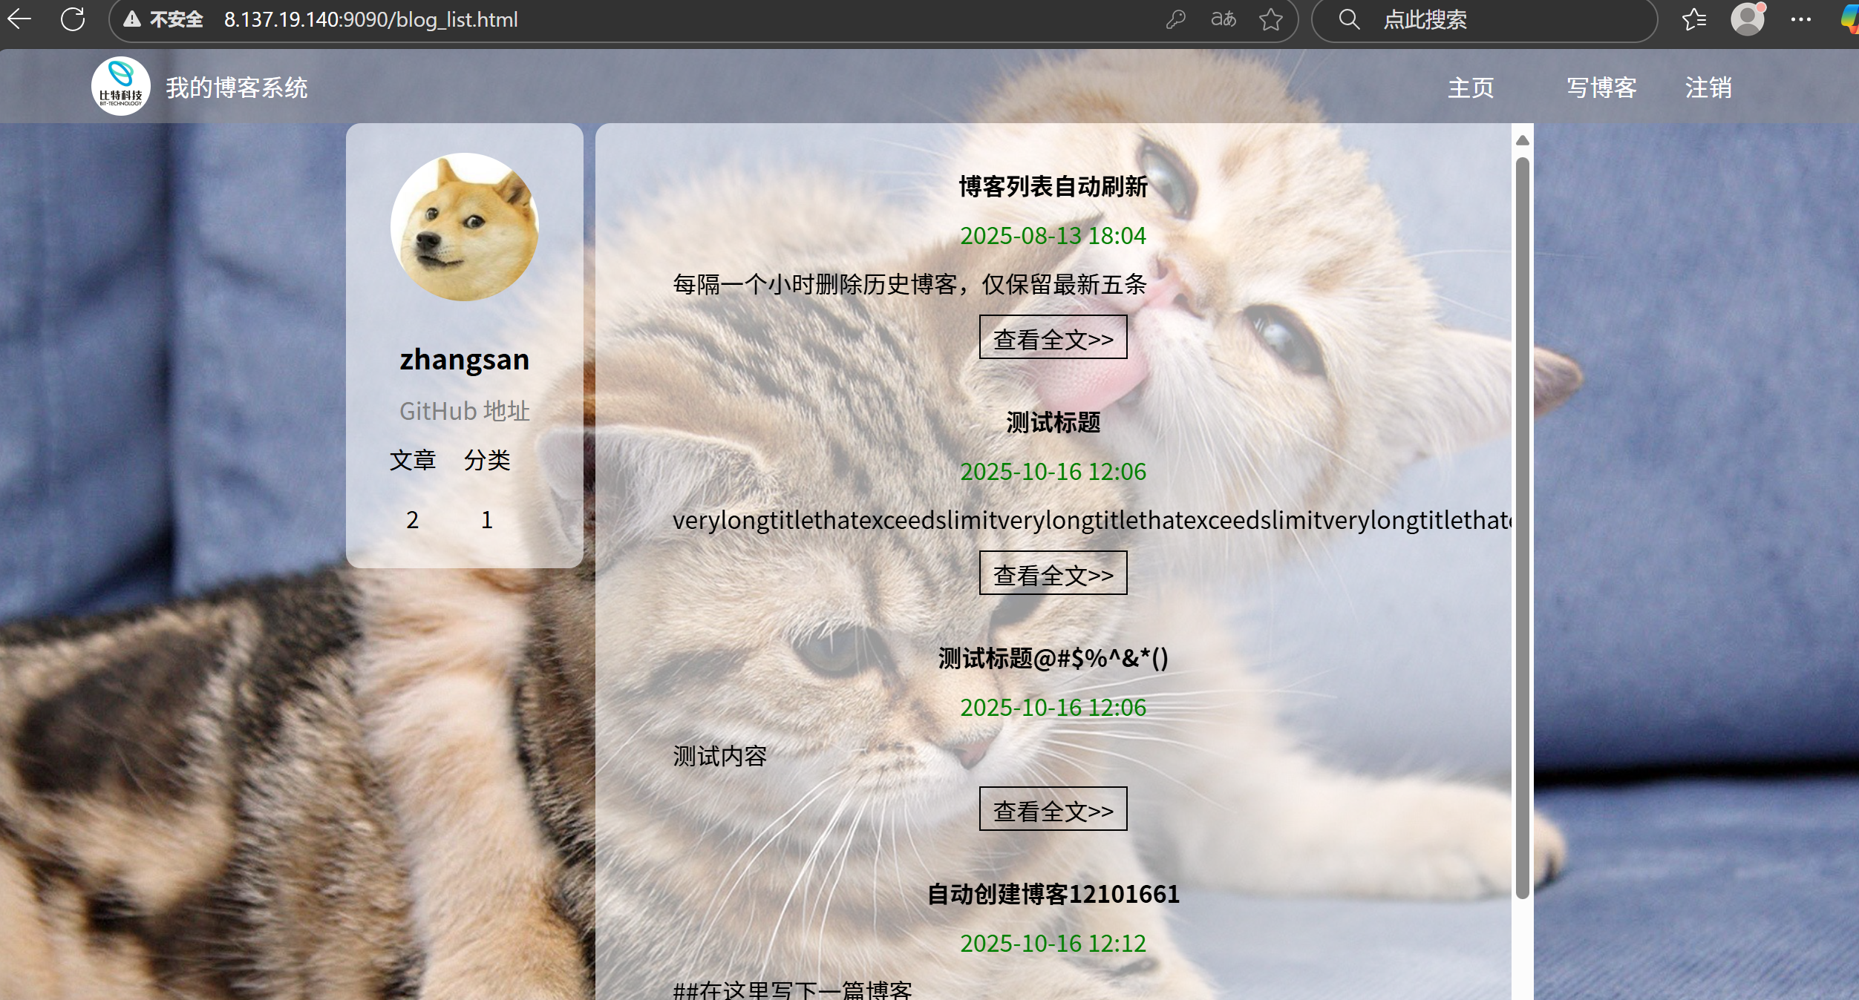1859x1000 pixels.
Task: Open 写博客 navigation item
Action: tap(1601, 88)
